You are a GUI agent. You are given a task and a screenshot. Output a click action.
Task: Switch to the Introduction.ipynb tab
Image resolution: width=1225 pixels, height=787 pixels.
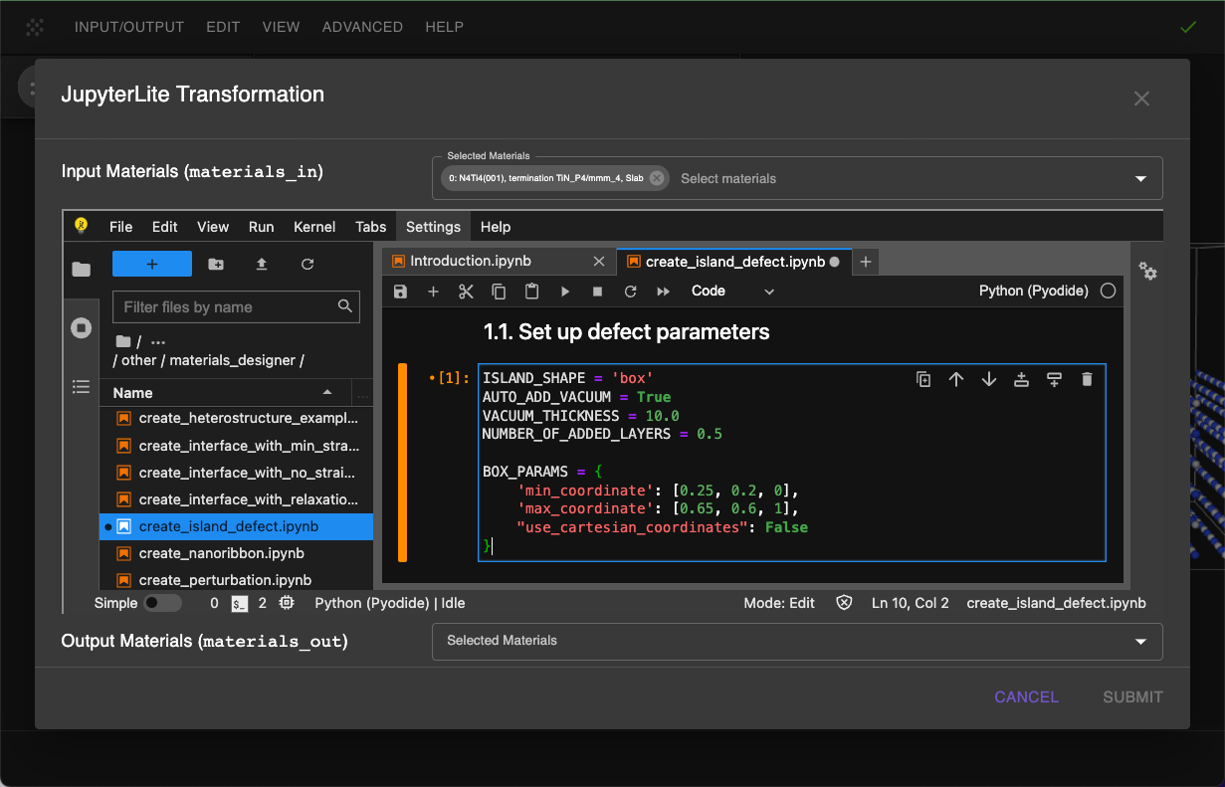pyautogui.click(x=471, y=261)
